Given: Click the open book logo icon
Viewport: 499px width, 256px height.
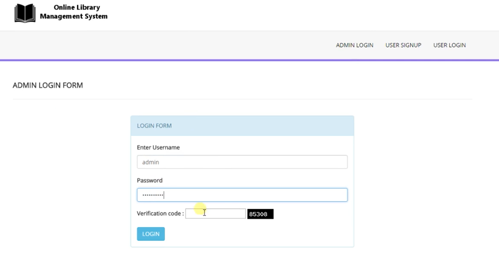Looking at the screenshot, I should tap(25, 13).
